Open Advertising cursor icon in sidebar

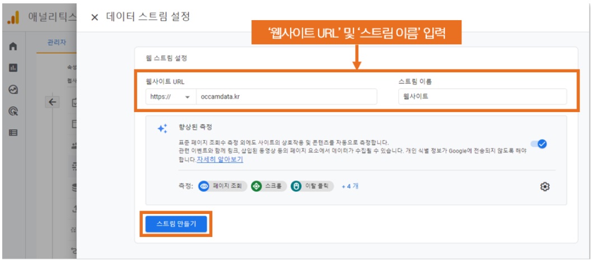tap(13, 111)
